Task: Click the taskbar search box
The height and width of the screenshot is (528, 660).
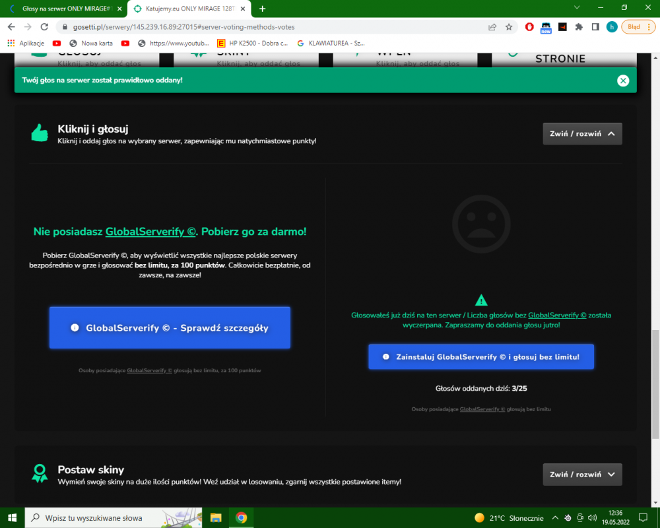Action: click(114, 518)
